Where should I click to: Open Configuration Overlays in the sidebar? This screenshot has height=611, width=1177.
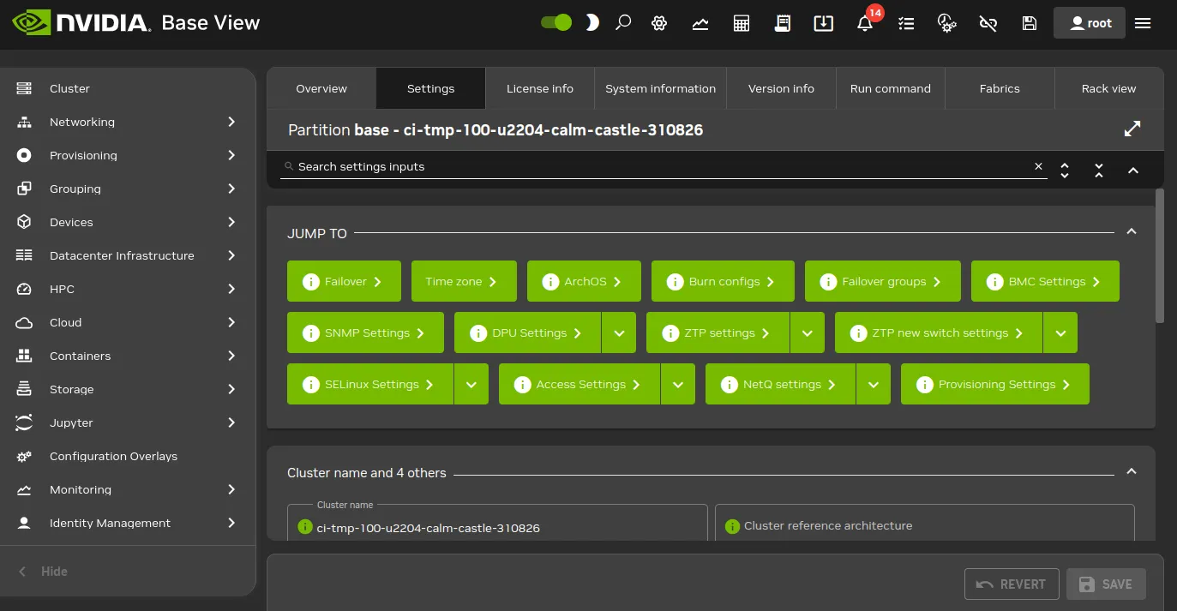128,456
